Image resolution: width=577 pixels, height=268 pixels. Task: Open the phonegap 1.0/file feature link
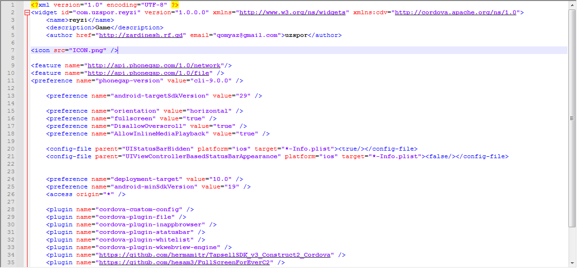pos(148,73)
